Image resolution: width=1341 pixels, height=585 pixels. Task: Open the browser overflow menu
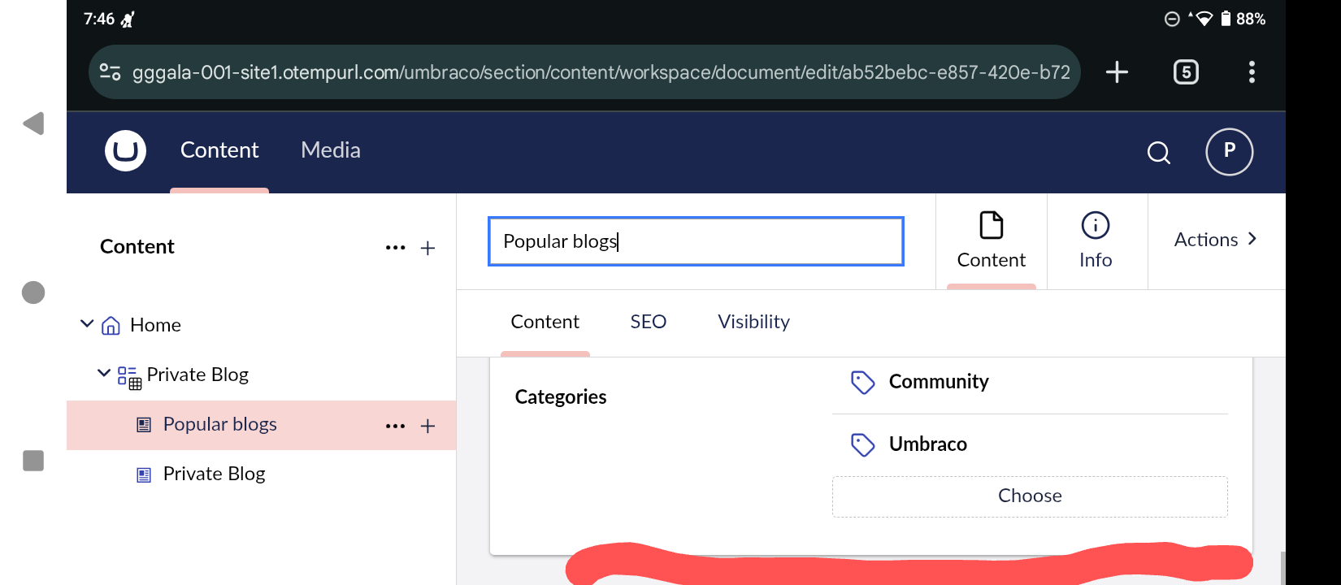(1252, 71)
